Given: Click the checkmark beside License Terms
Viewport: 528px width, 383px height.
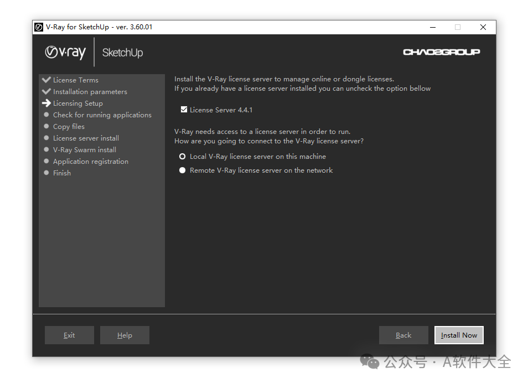Looking at the screenshot, I should (x=46, y=80).
